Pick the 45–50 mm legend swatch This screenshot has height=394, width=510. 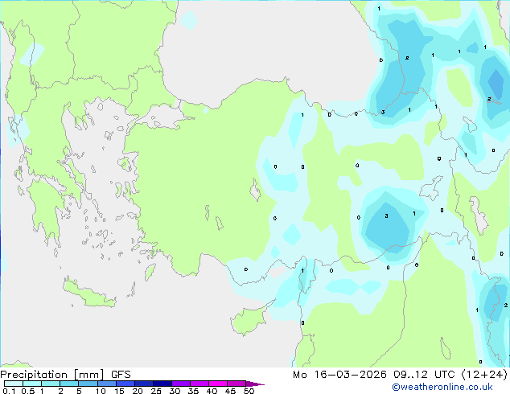236,384
